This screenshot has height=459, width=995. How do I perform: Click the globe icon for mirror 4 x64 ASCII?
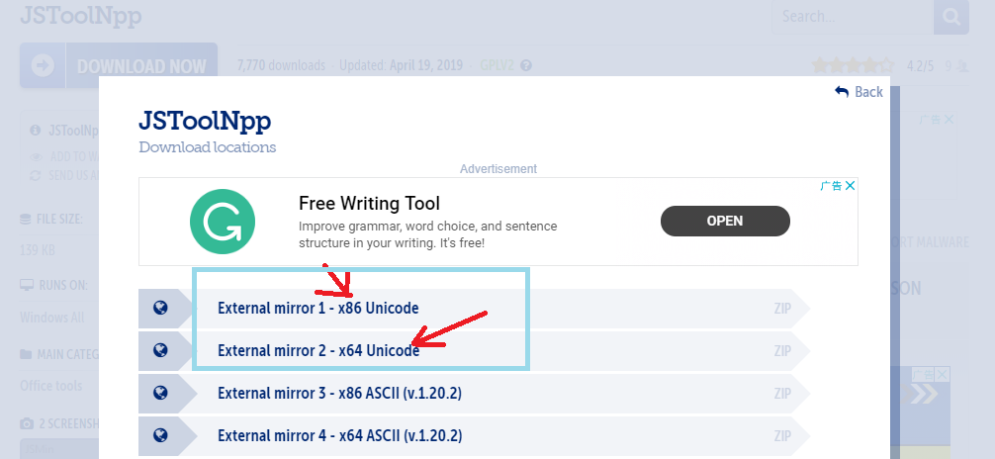160,435
